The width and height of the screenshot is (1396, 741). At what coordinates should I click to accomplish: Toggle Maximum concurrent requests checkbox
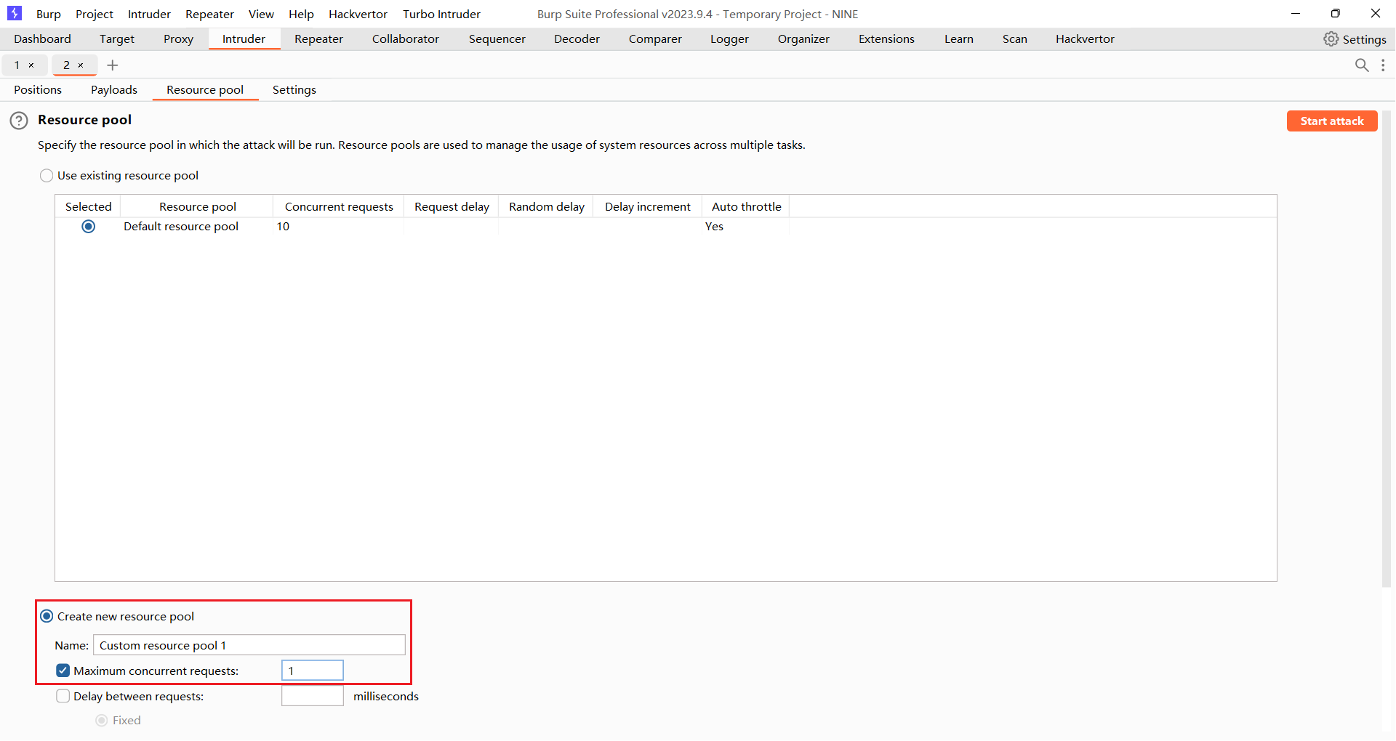click(63, 671)
